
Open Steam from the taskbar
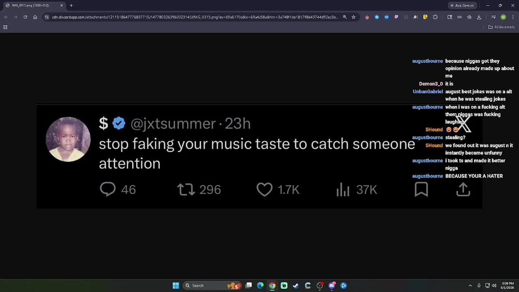pos(296,286)
